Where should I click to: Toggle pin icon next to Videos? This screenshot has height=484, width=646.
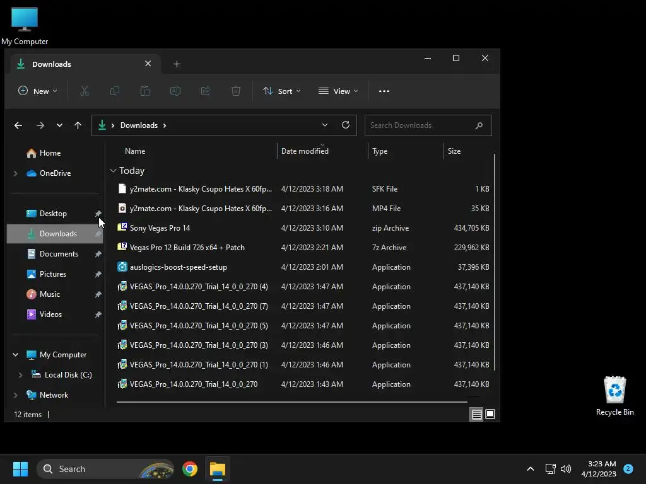click(98, 314)
